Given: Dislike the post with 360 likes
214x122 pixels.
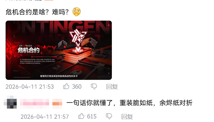Looking at the screenshot, I should (x=94, y=87).
